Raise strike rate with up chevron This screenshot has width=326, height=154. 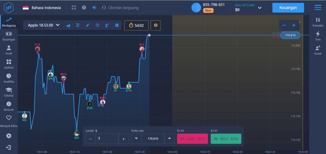[x=170, y=139]
